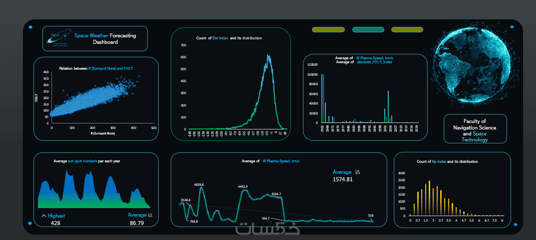Click the rightmost olive pill button
This screenshot has width=536, height=240.
407,30
